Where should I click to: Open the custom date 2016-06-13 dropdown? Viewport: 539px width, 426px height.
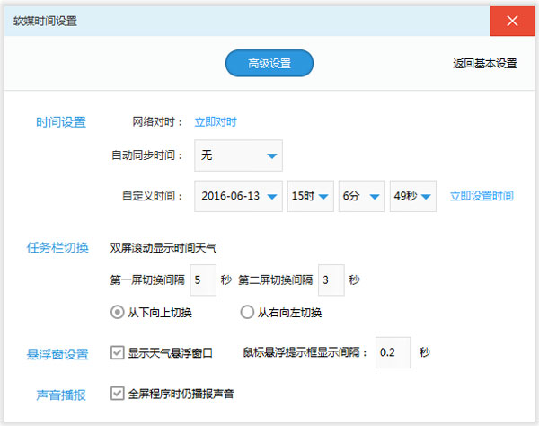tap(238, 196)
